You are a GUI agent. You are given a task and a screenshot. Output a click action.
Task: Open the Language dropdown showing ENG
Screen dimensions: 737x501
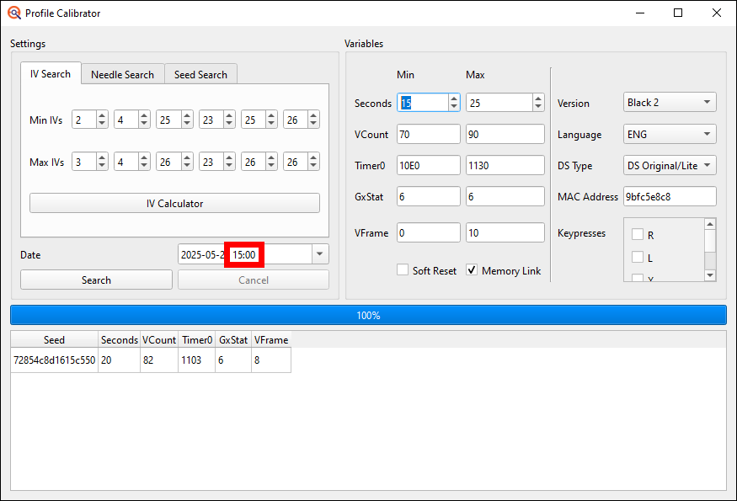tap(669, 134)
